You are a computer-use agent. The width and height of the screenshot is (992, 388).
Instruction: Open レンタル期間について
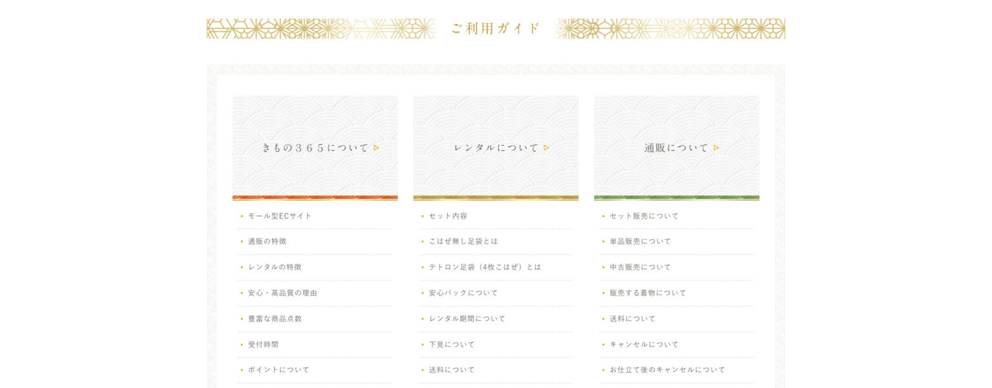pyautogui.click(x=467, y=318)
